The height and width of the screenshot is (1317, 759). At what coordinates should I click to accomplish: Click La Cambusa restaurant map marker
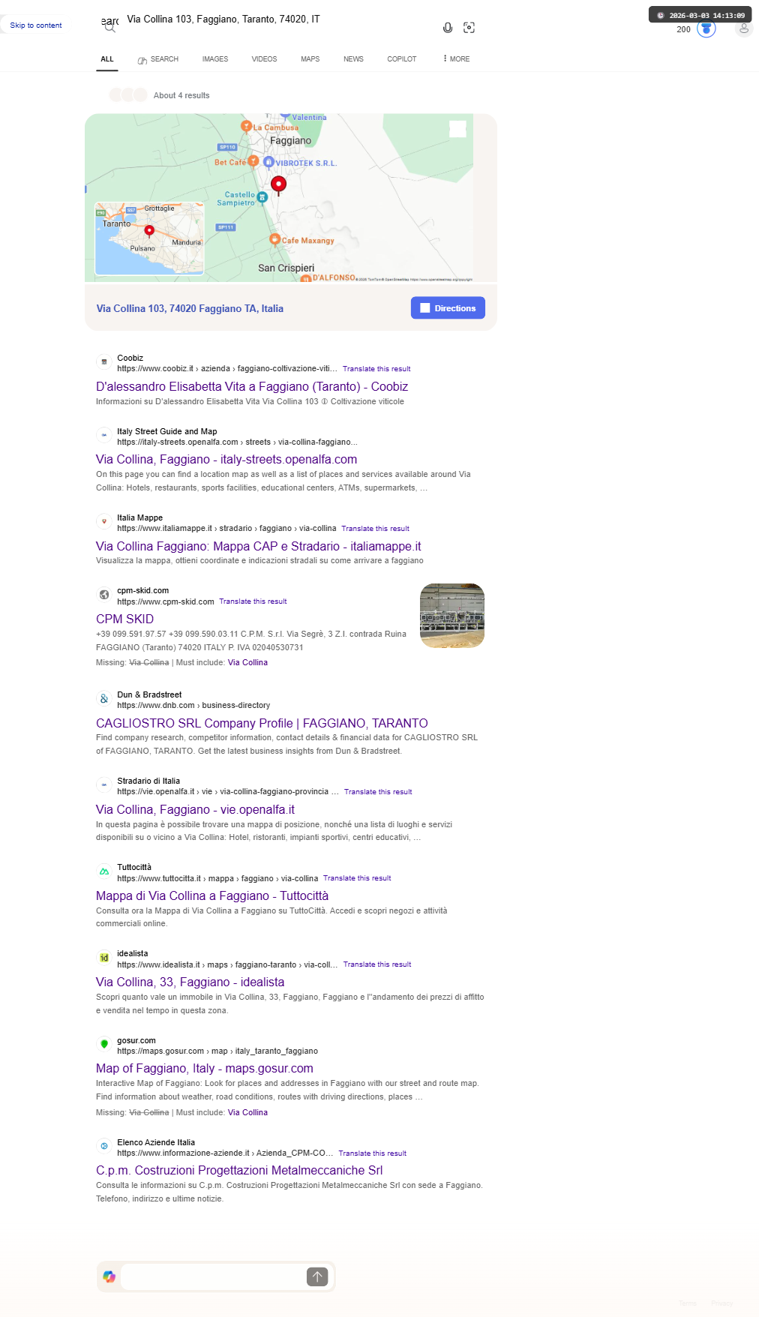[x=245, y=126]
